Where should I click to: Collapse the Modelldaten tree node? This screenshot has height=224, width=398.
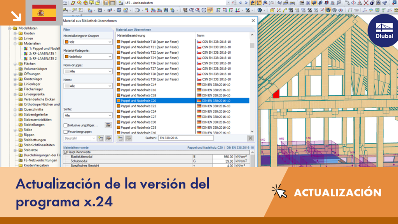(x=10, y=28)
